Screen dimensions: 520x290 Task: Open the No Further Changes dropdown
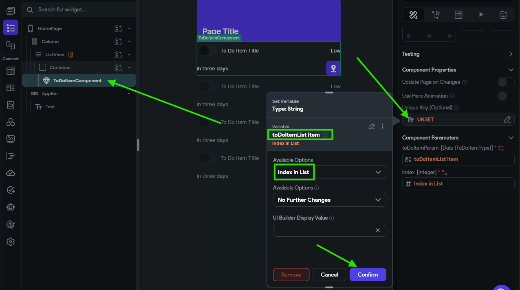point(329,200)
